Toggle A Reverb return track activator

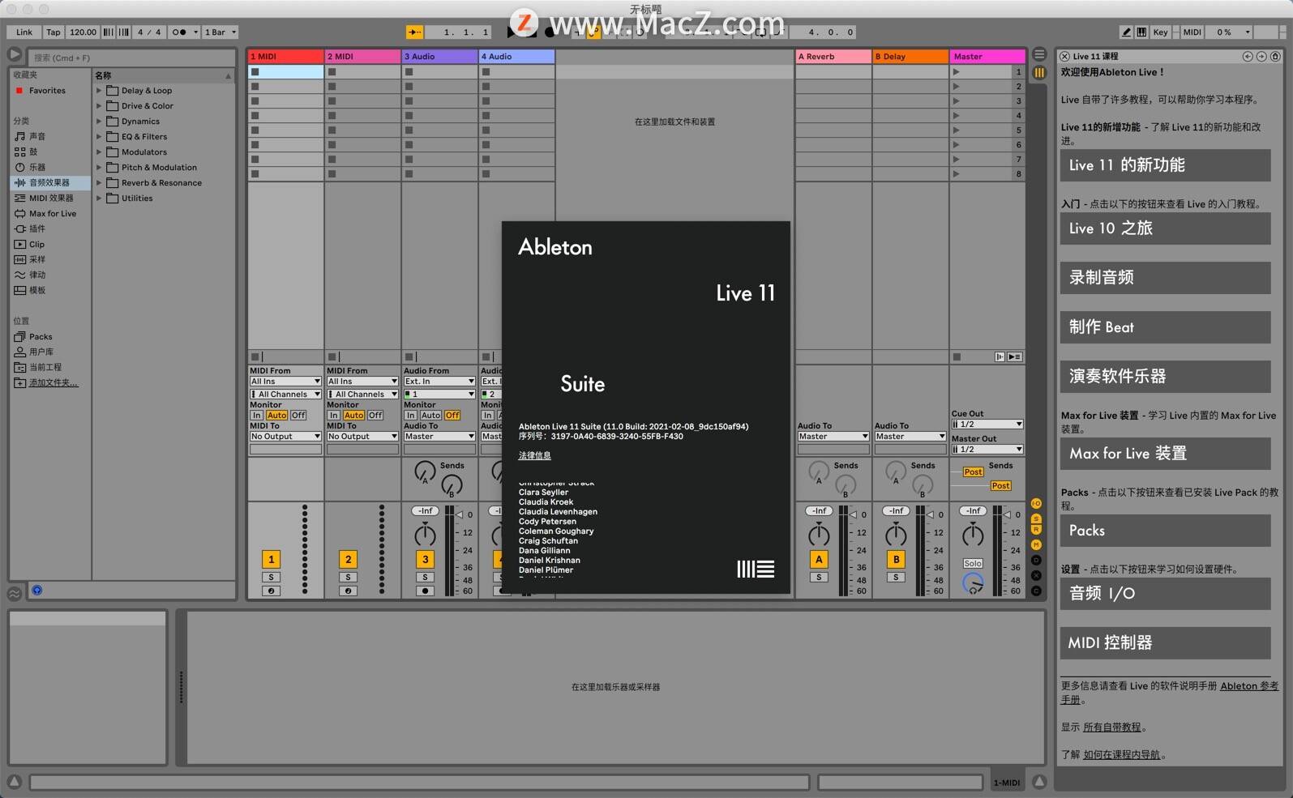(819, 559)
